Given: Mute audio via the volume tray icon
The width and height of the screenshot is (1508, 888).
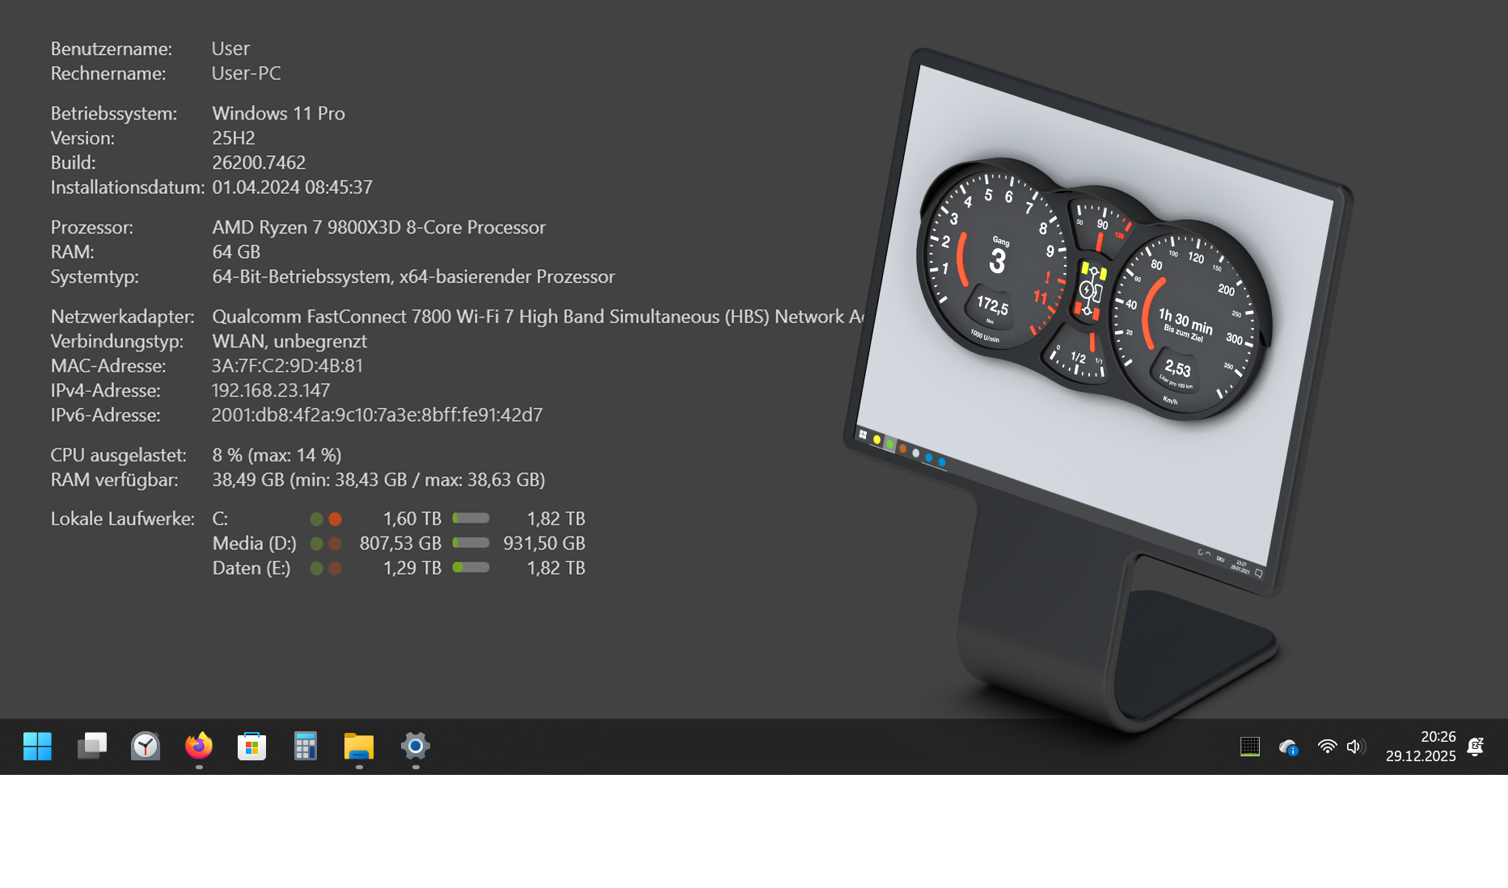Looking at the screenshot, I should click(1356, 747).
